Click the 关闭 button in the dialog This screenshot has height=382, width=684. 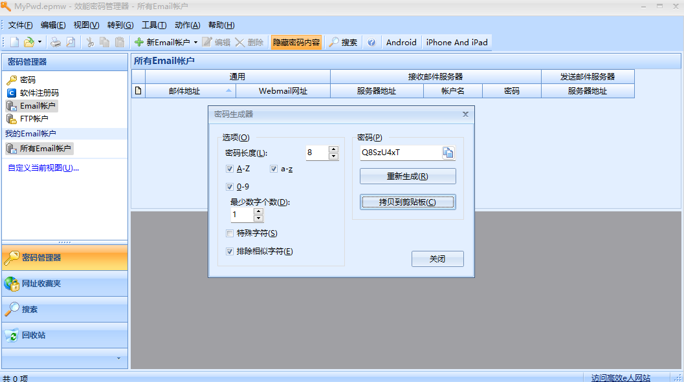437,259
